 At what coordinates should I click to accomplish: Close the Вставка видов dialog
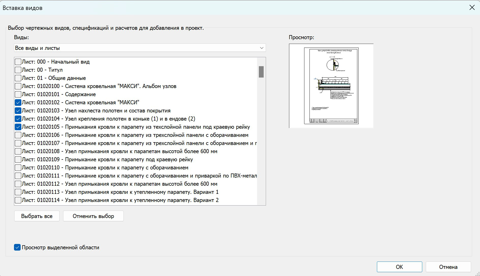[x=472, y=8]
